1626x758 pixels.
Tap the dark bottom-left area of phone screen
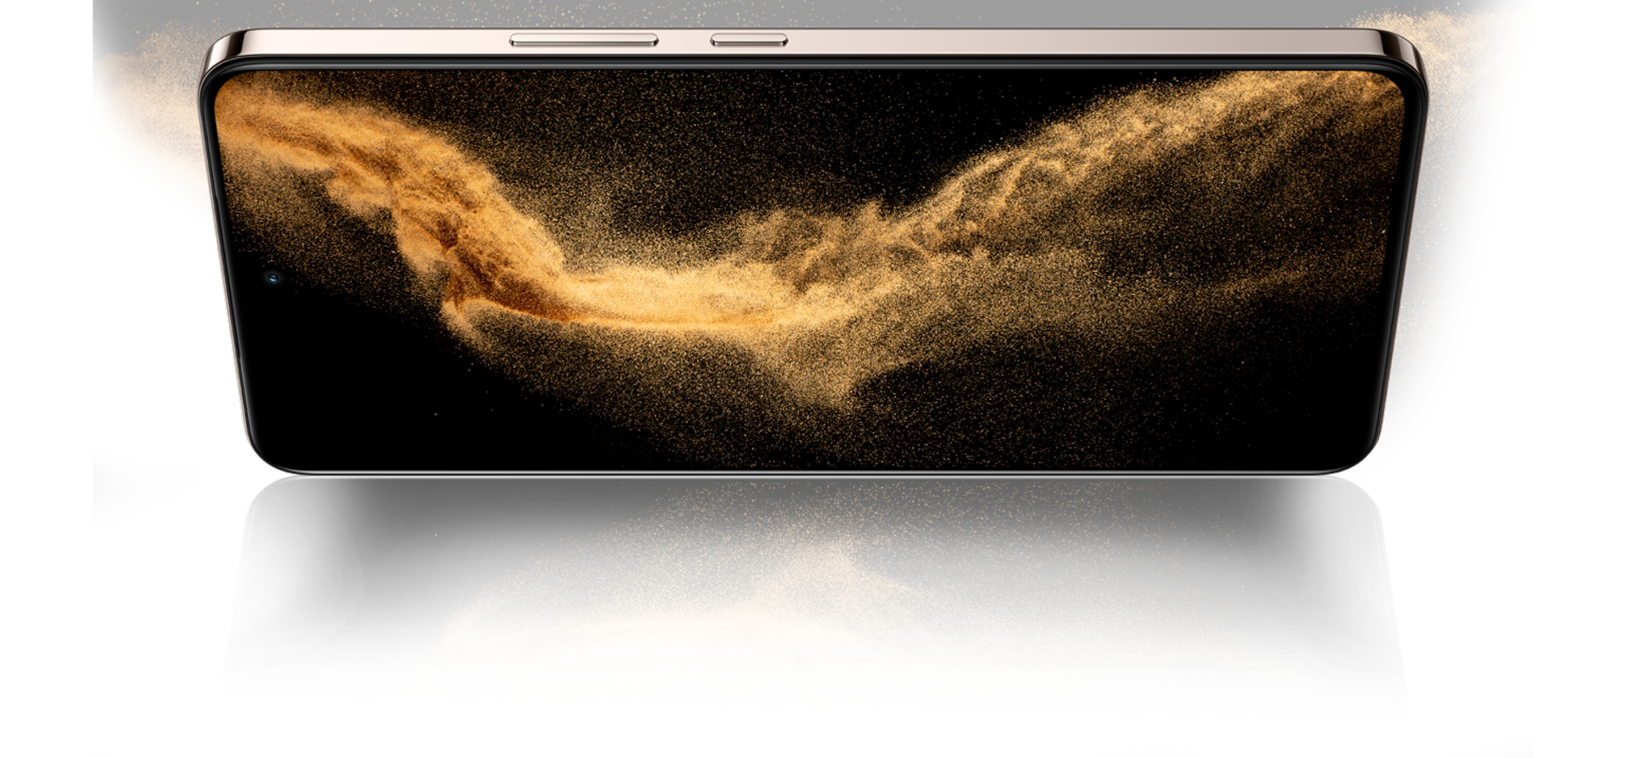click(x=341, y=404)
